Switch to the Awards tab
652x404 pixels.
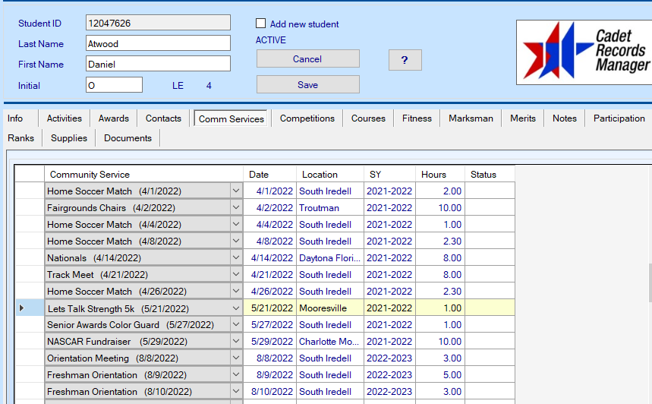(x=113, y=118)
